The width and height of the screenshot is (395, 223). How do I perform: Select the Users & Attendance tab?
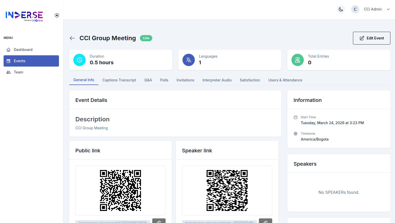(x=285, y=80)
